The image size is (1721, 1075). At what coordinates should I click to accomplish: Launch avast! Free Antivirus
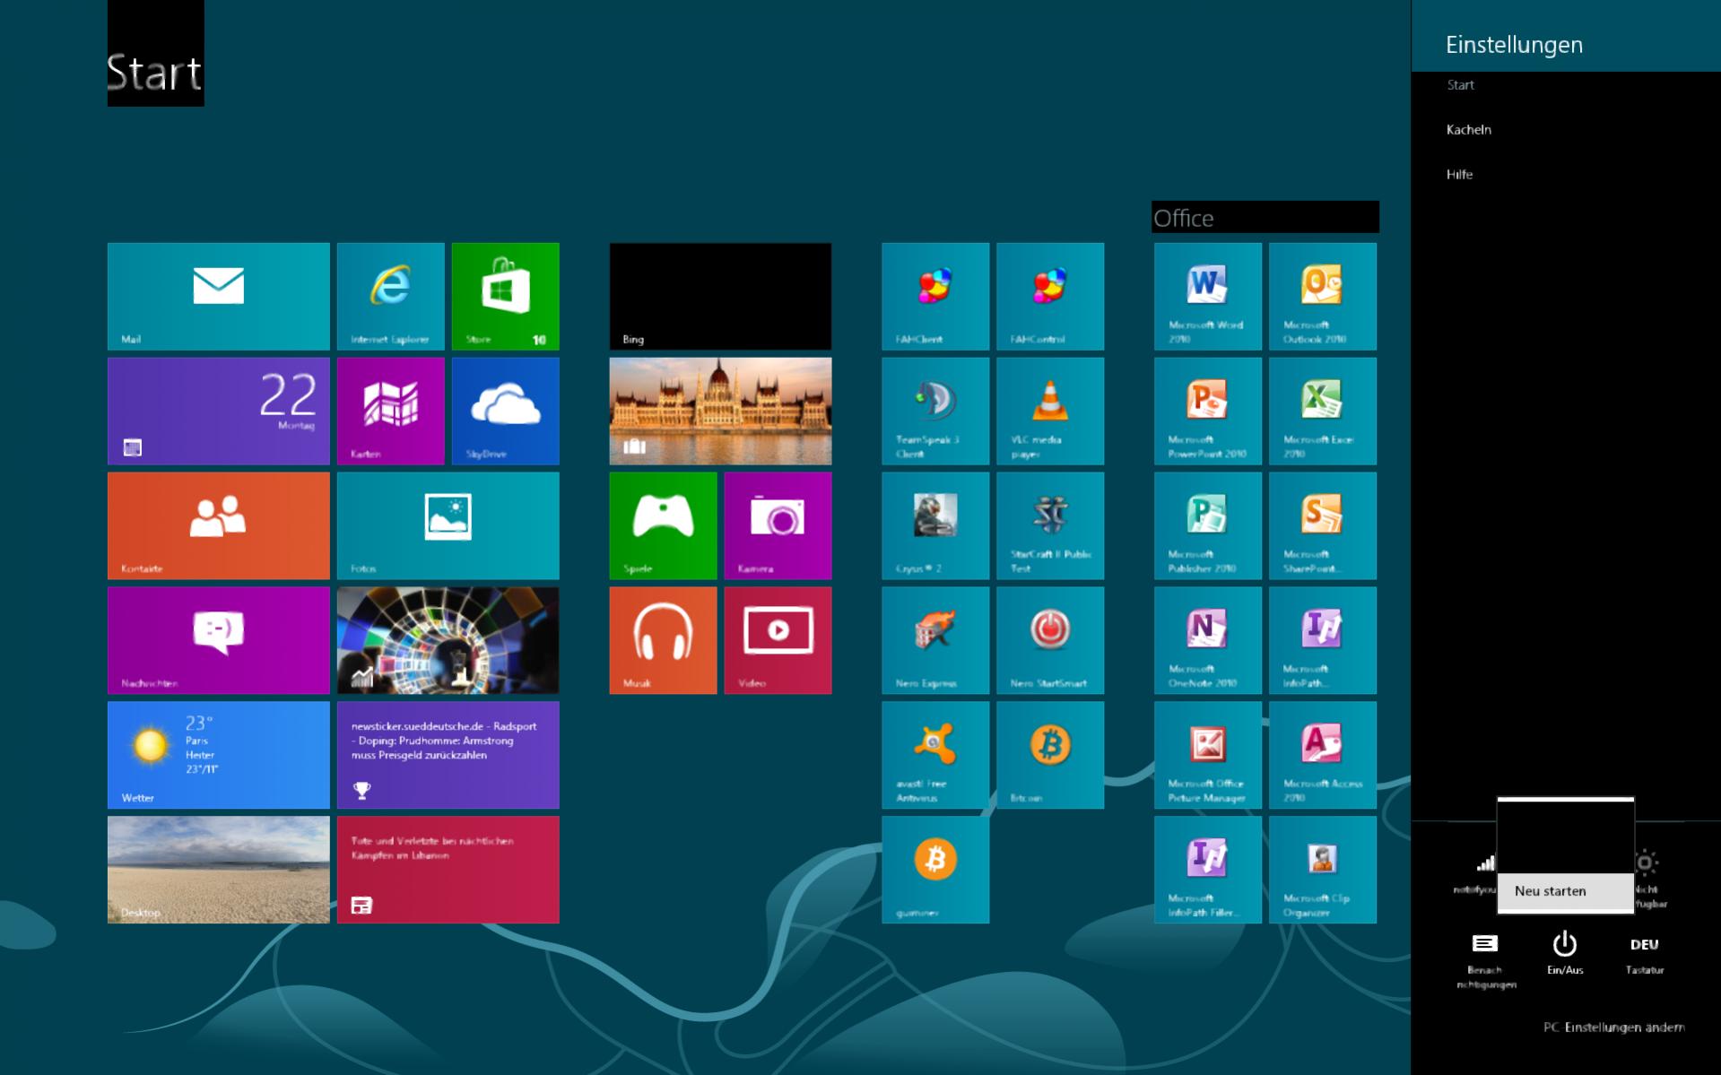coord(935,755)
